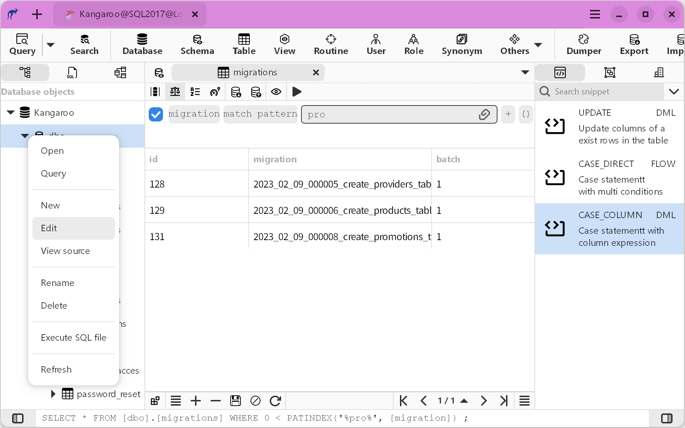Click the Rename option in context menu
This screenshot has height=428, width=685.
pyautogui.click(x=58, y=282)
